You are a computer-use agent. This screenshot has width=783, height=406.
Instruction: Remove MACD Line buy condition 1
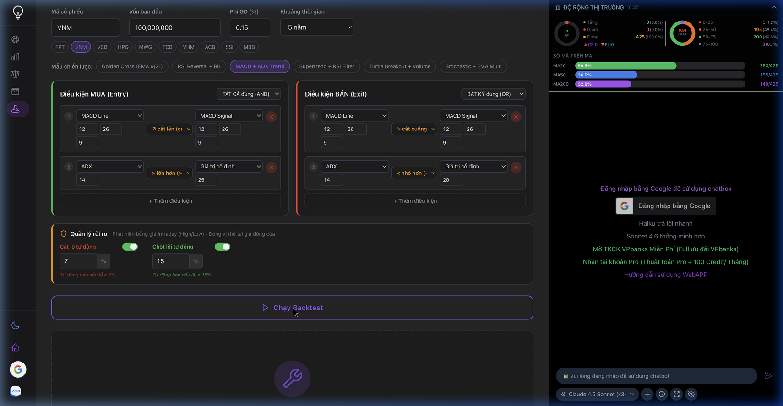click(271, 117)
